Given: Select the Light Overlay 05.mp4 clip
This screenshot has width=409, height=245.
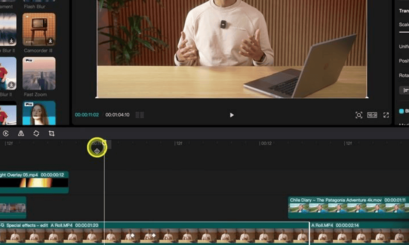Looking at the screenshot, I should click(34, 180).
